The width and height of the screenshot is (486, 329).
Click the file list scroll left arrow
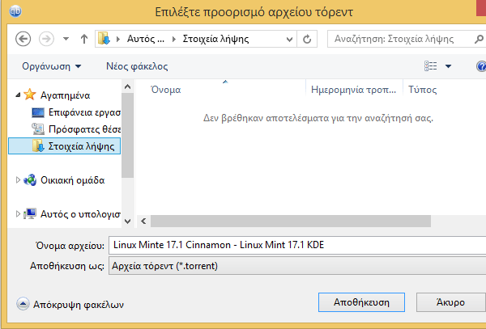[143, 221]
